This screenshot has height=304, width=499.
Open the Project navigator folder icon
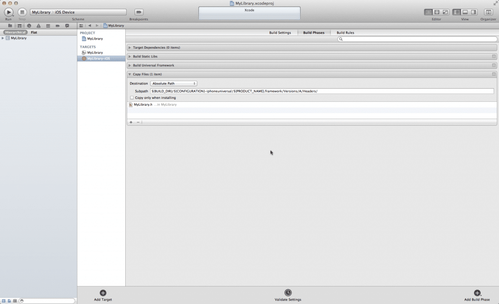point(10,25)
